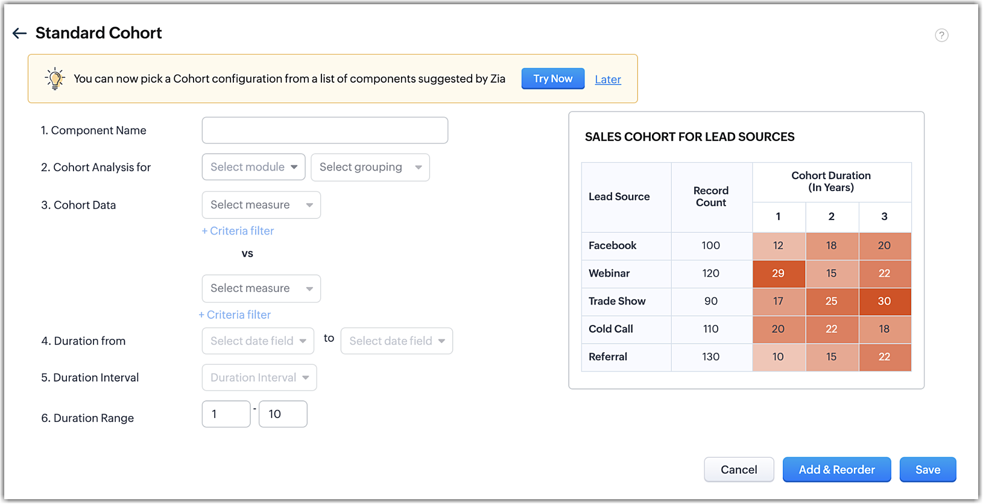Expand the Duration Interval dropdown
983x504 pixels.
click(x=259, y=377)
